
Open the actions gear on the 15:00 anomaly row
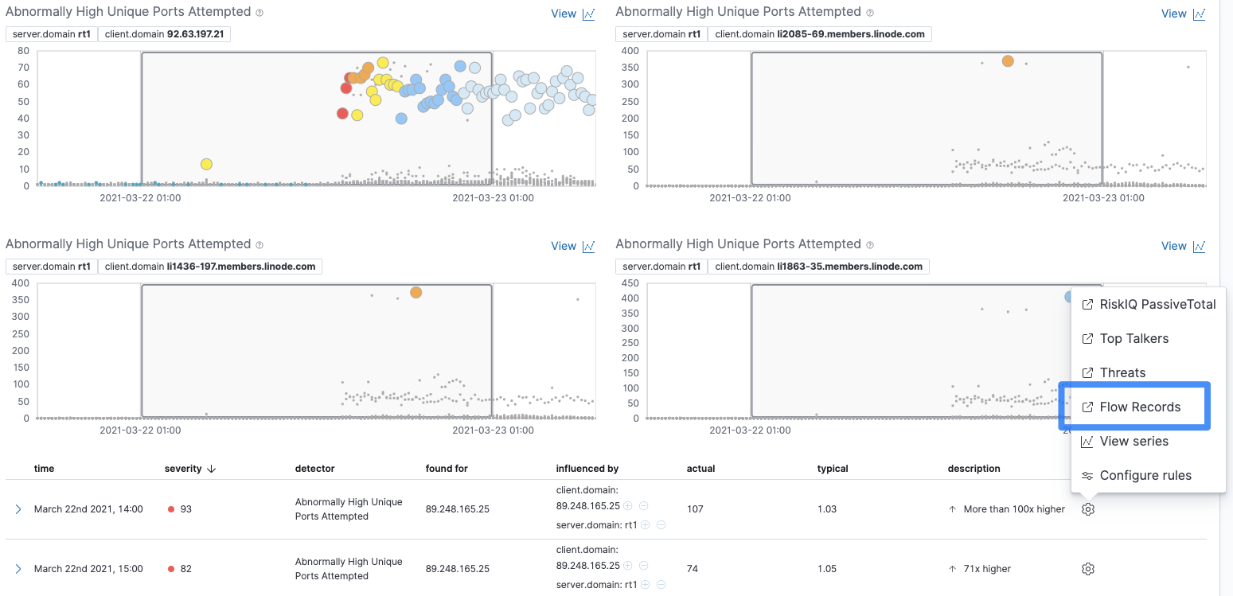(1087, 568)
